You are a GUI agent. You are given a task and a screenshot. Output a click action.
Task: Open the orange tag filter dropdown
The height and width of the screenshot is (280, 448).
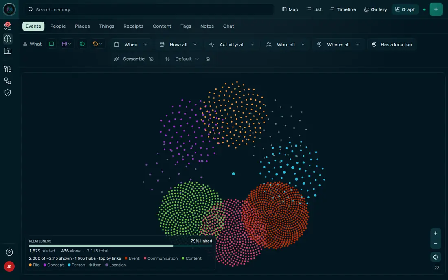[x=97, y=44]
